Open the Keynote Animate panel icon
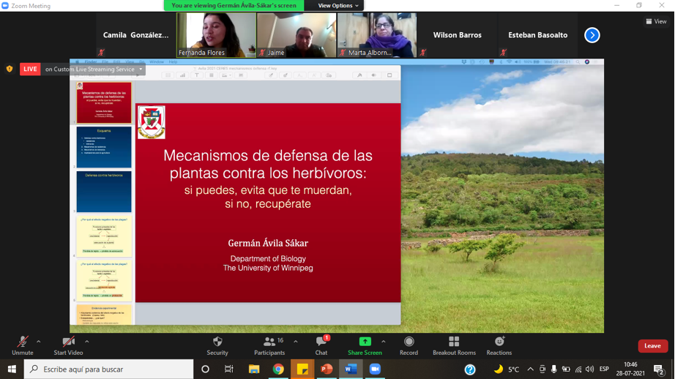Screen dimensions: 675x379 [374, 75]
